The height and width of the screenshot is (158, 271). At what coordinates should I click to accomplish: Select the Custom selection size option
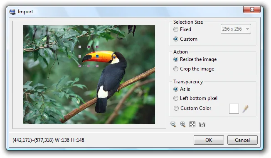click(x=176, y=39)
